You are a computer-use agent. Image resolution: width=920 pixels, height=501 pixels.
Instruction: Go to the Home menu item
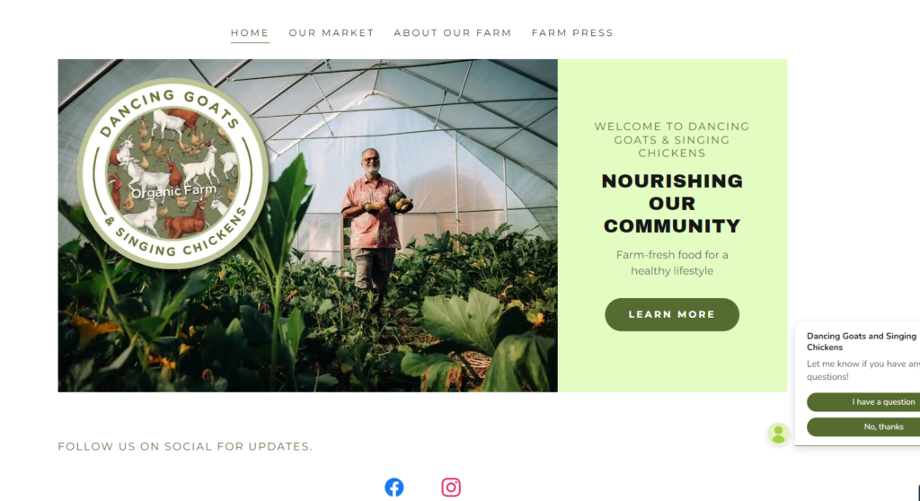(250, 33)
